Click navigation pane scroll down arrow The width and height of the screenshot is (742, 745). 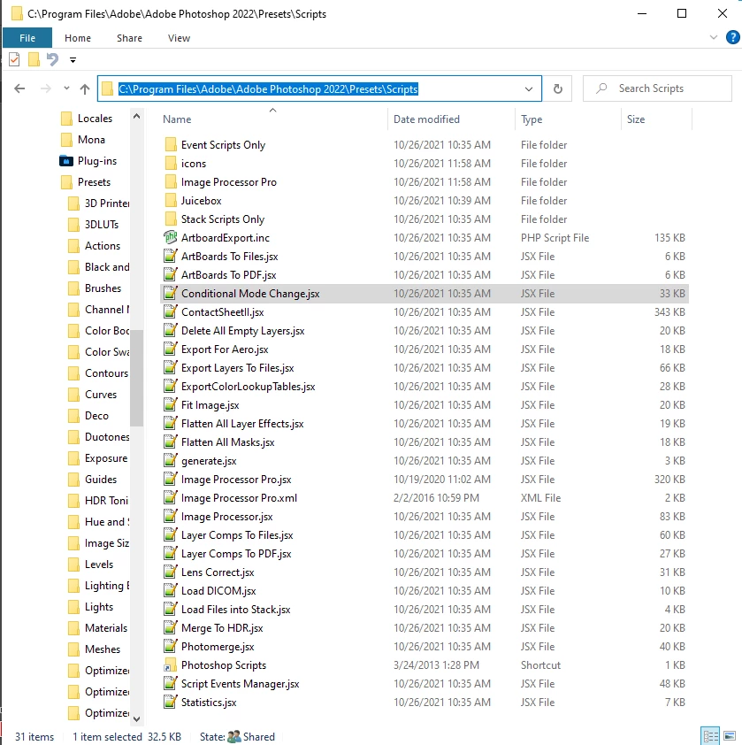pos(137,718)
